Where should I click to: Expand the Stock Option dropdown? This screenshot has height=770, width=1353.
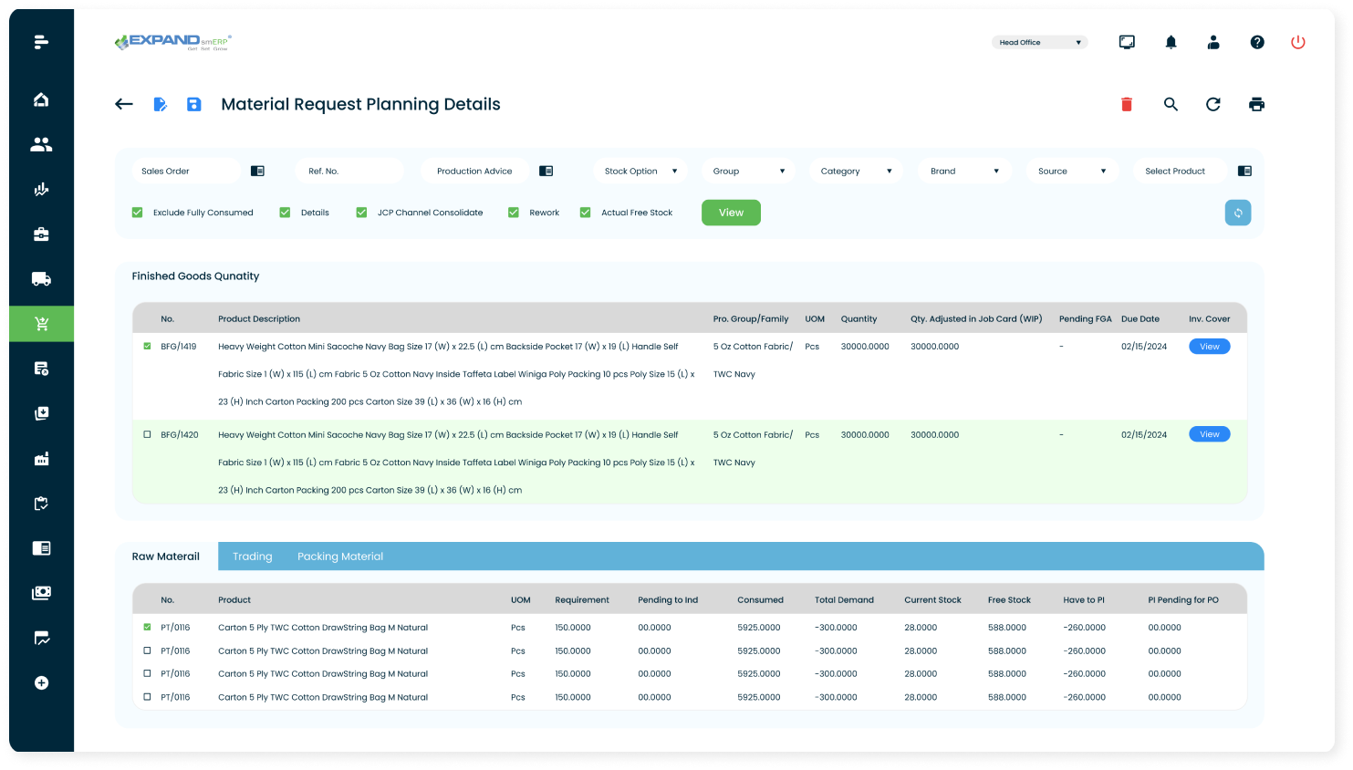(640, 172)
